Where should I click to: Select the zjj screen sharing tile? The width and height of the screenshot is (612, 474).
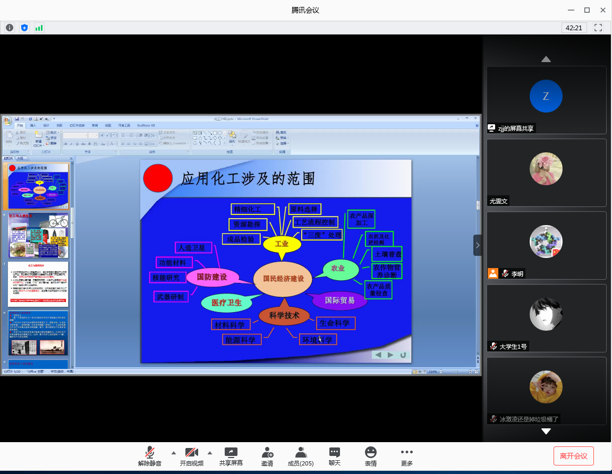pos(546,100)
